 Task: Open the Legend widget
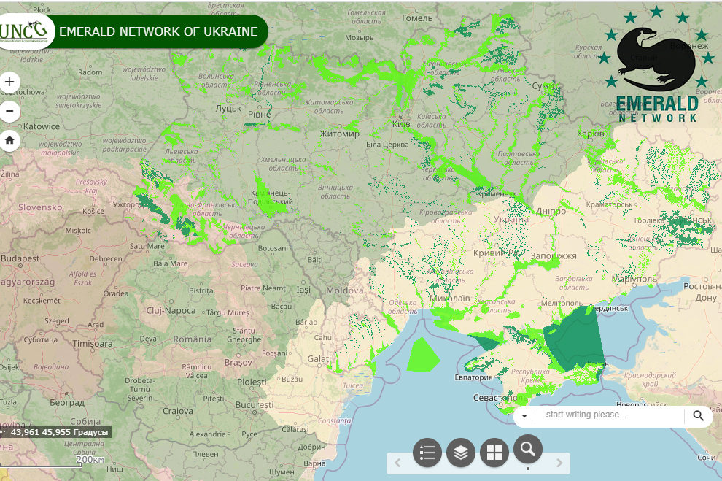427,453
